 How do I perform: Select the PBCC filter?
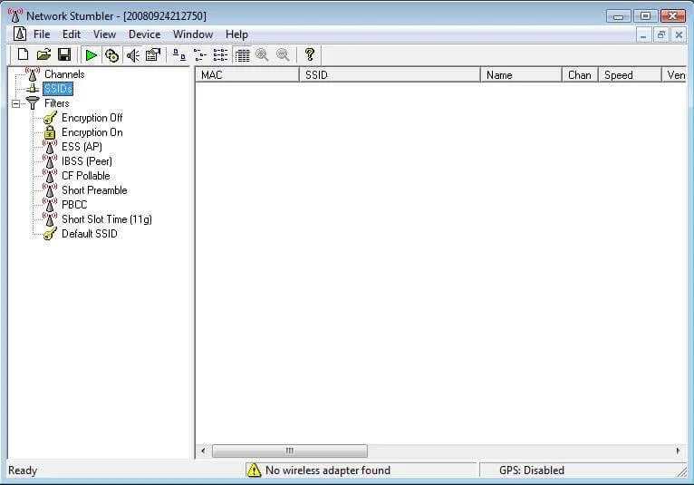[x=74, y=205]
